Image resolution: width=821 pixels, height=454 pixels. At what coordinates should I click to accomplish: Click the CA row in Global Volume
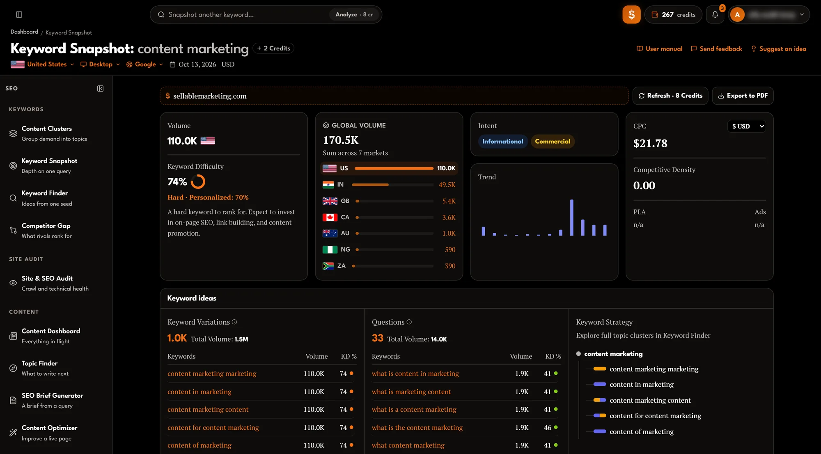(x=389, y=217)
